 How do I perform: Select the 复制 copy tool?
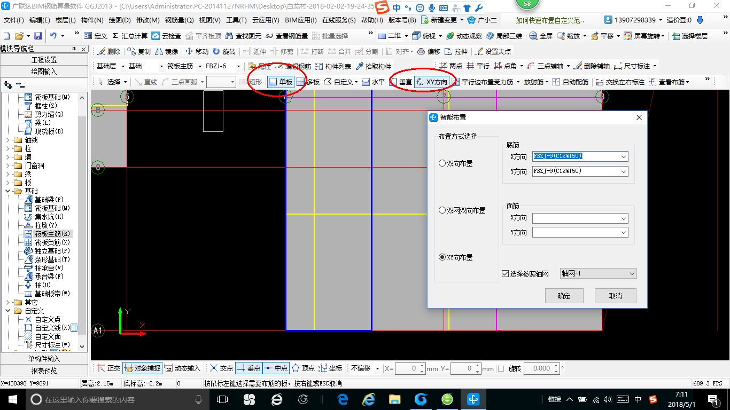point(139,52)
